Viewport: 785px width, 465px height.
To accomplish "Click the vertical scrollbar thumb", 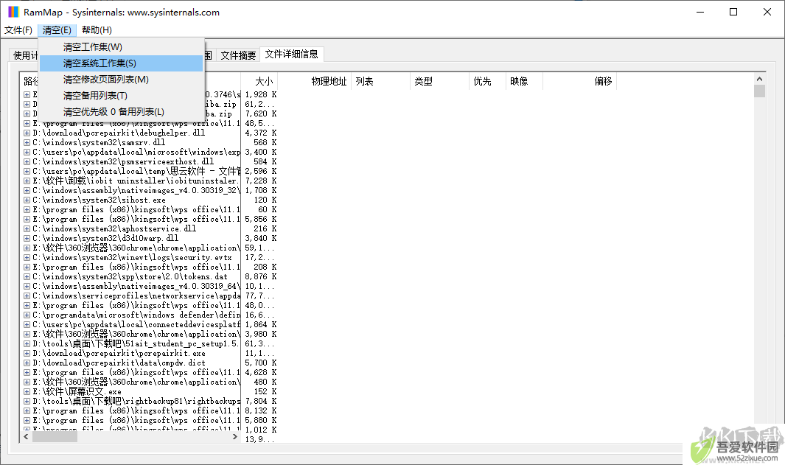I will pyautogui.click(x=759, y=91).
